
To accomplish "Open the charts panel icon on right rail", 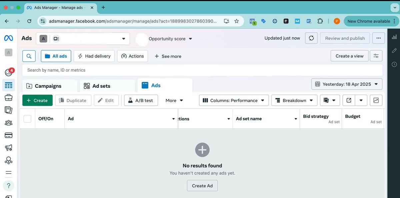I will [394, 37].
